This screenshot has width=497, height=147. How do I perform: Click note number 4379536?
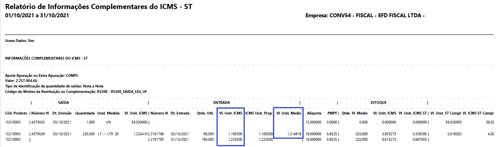tap(39, 134)
